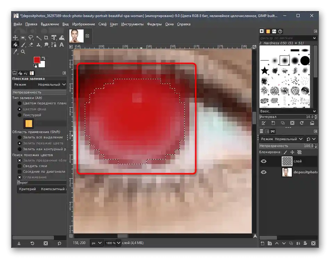The image size is (330, 259).
Task: Select the portrait image tab thumbnail
Action: pos(76,36)
